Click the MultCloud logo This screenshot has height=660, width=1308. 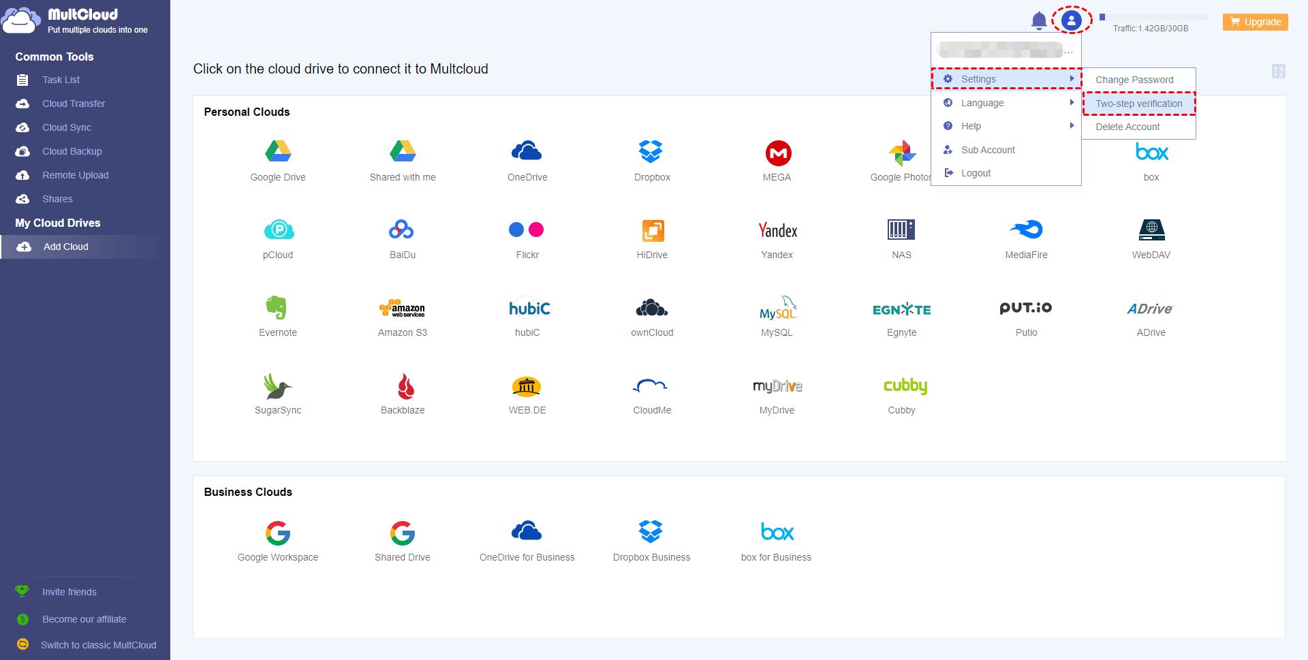(x=75, y=20)
